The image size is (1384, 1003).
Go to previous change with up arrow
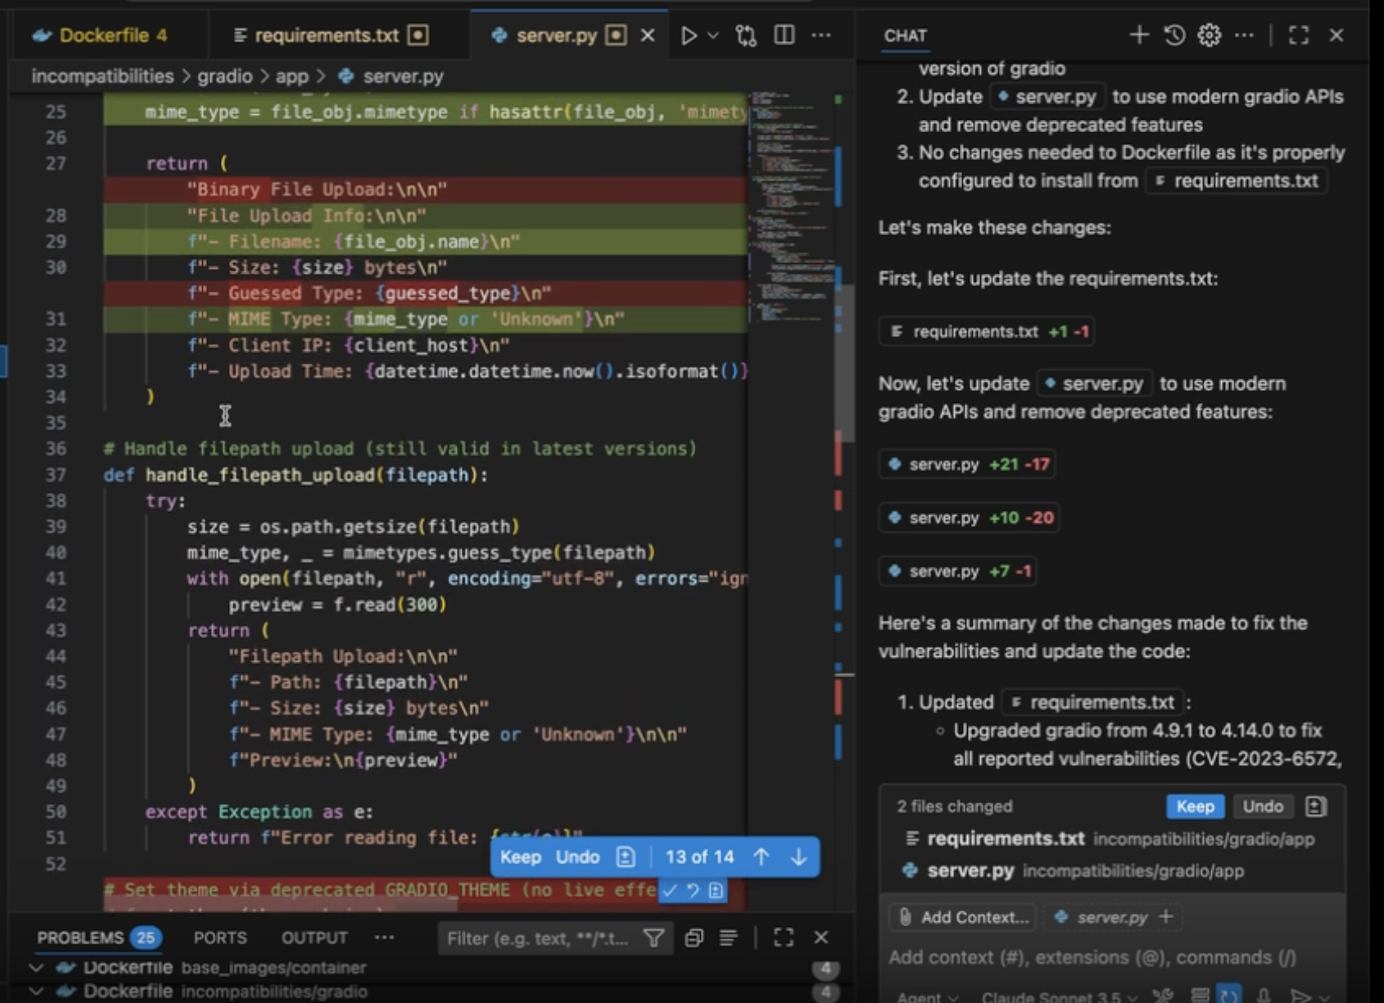click(x=761, y=857)
